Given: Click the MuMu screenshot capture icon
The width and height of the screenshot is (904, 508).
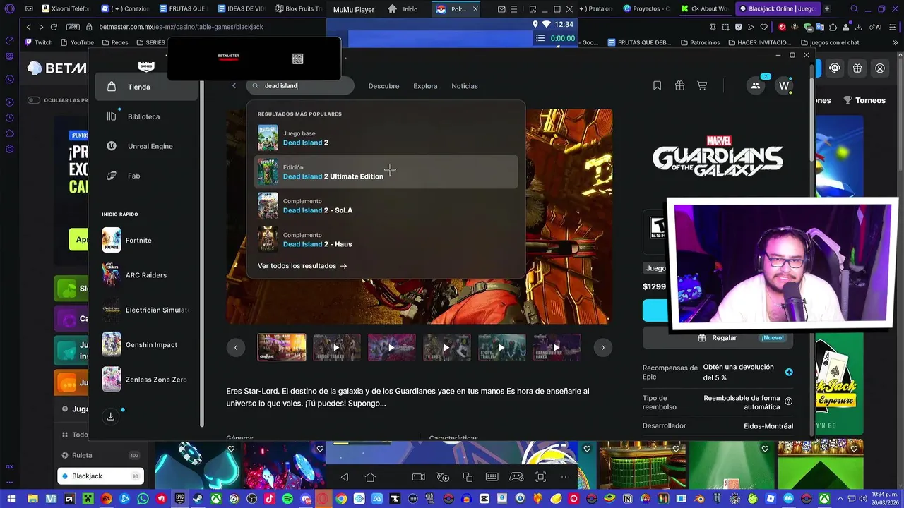Looking at the screenshot, I should (541, 478).
